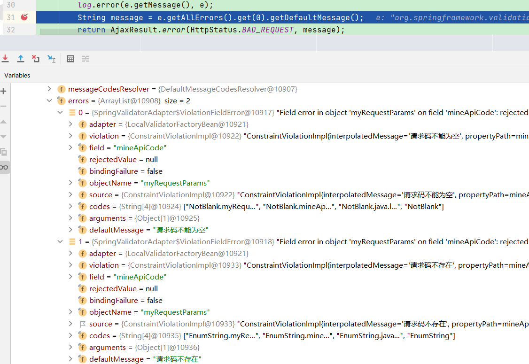This screenshot has height=364, width=529.
Task: Click the breakpoint marker on line 31
Action: coord(24,17)
